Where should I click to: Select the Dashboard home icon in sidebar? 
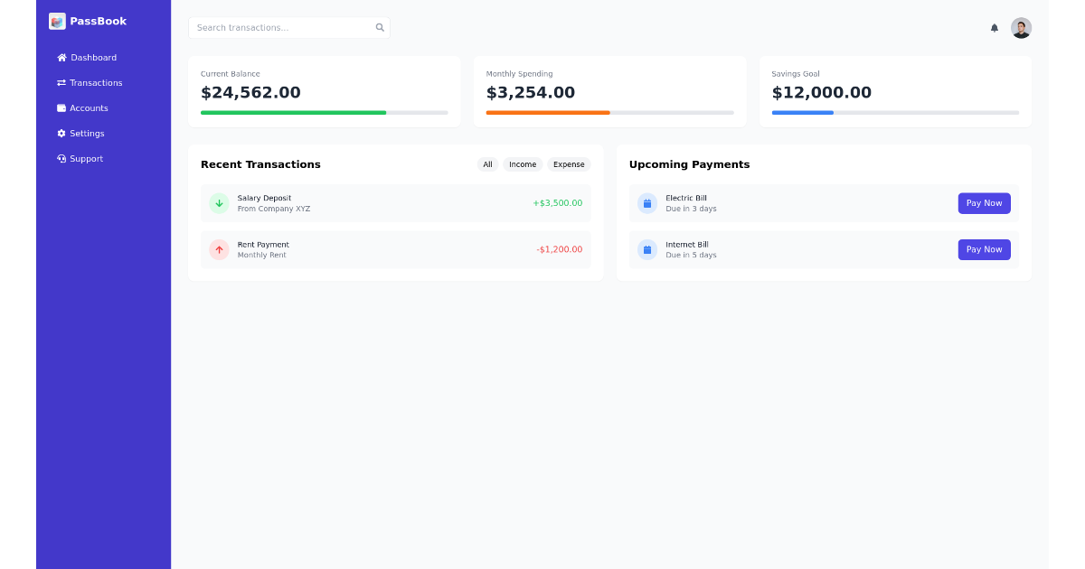click(62, 57)
